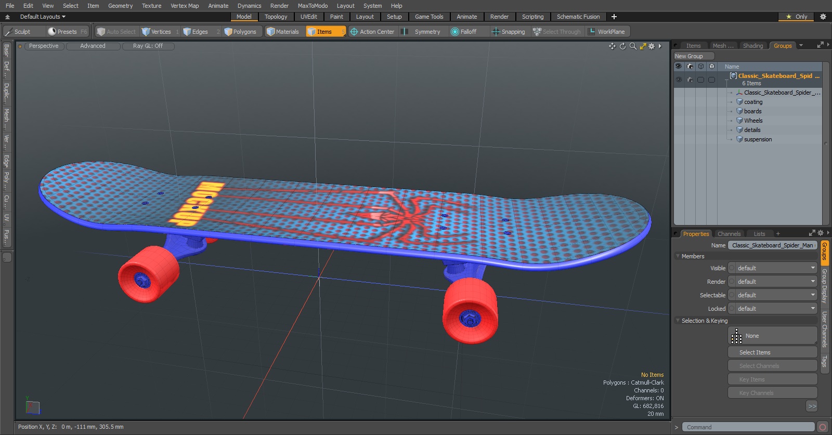Open the Schematic Fusion layout tab
The height and width of the screenshot is (435, 832).
pyautogui.click(x=578, y=17)
